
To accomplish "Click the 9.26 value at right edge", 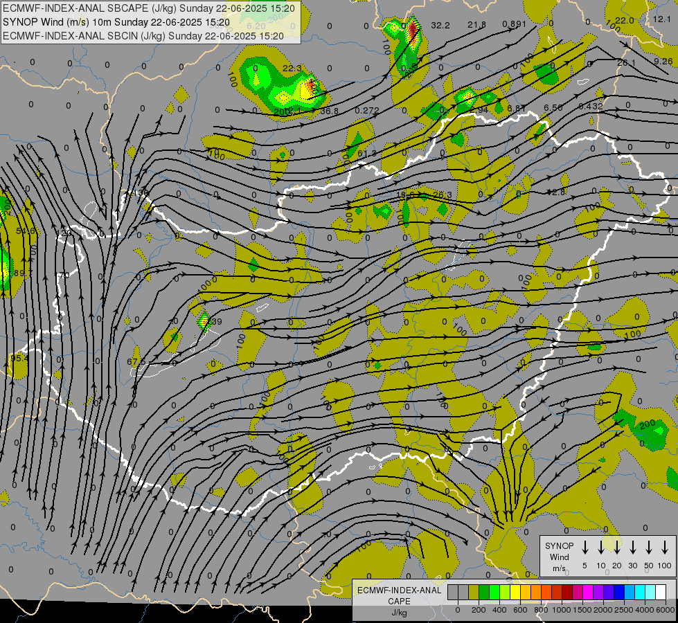I will (x=663, y=62).
